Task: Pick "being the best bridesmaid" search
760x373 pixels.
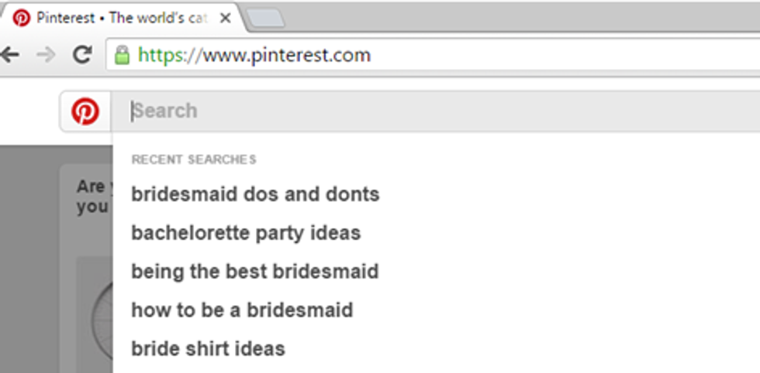Action: point(254,272)
